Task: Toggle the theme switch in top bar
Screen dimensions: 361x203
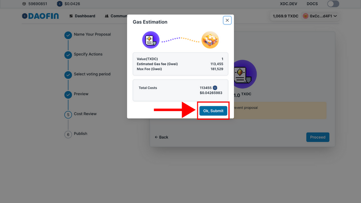Action: pyautogui.click(x=333, y=4)
